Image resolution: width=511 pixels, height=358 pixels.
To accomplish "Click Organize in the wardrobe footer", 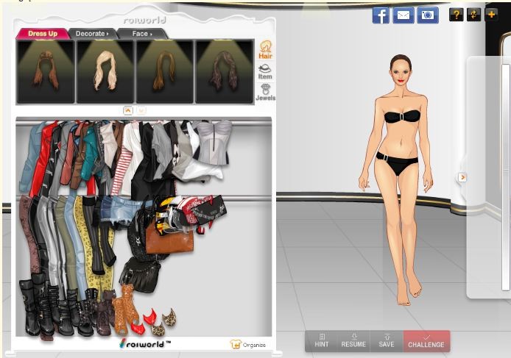I will click(x=247, y=344).
